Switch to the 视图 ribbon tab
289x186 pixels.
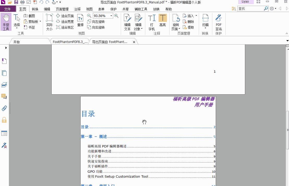(x=89, y=9)
